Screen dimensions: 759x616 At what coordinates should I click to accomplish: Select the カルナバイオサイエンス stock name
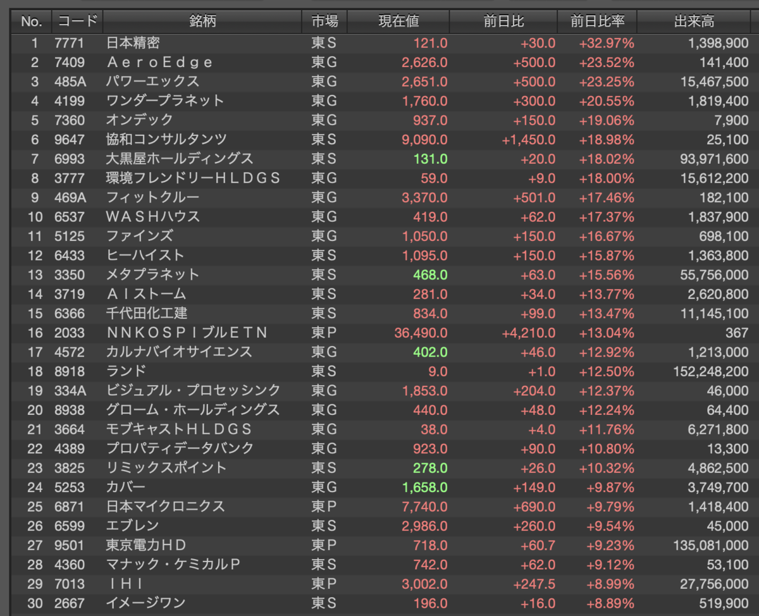click(x=179, y=352)
